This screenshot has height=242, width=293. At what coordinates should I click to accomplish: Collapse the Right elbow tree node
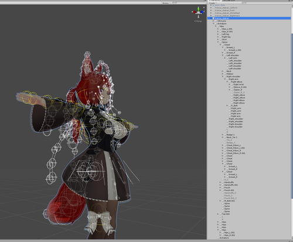[x=227, y=82]
